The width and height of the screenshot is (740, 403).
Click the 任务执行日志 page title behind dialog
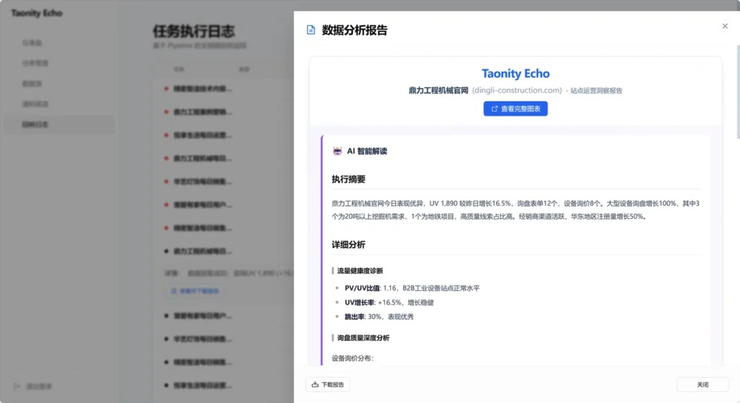click(x=194, y=31)
